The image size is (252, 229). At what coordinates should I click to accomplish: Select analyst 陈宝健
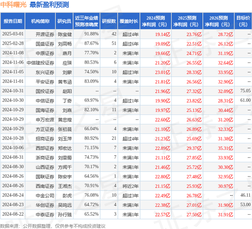pos(65,35)
